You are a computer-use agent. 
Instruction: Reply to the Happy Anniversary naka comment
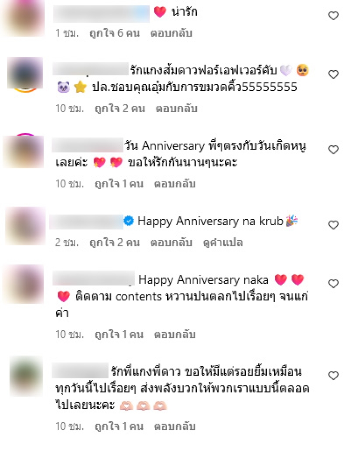(x=175, y=334)
